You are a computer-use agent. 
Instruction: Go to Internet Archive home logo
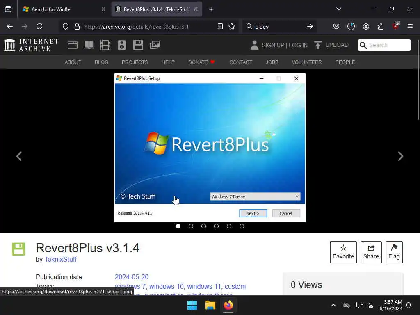click(x=31, y=45)
